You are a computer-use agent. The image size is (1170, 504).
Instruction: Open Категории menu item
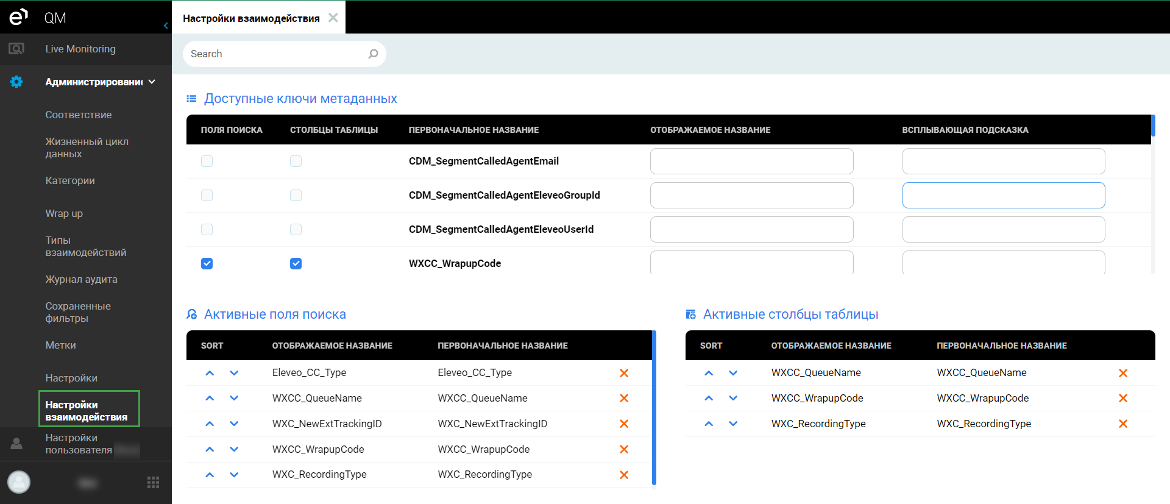[x=70, y=180]
